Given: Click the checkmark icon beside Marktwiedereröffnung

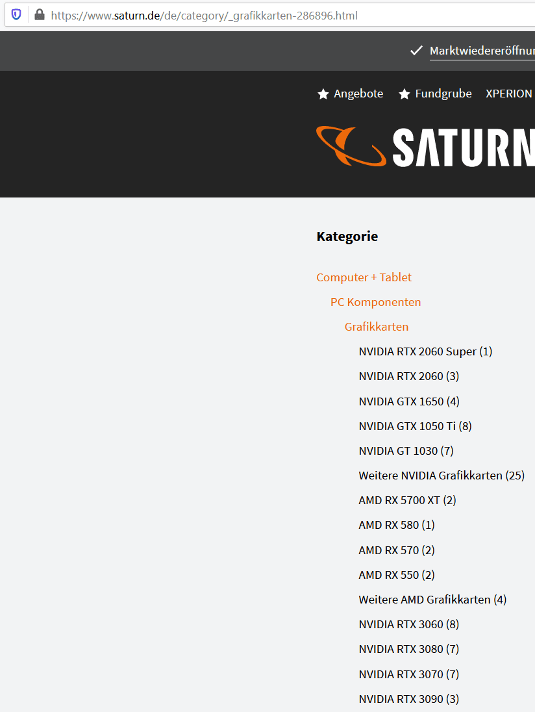Looking at the screenshot, I should [x=416, y=51].
